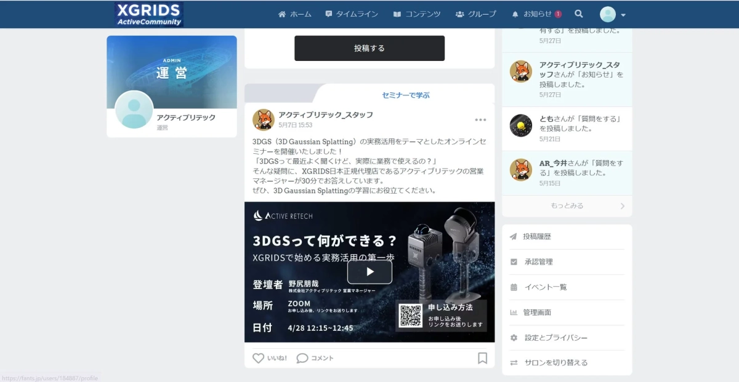The width and height of the screenshot is (739, 382).
Task: Open ともさん's 質問をする notification
Action: [x=567, y=129]
